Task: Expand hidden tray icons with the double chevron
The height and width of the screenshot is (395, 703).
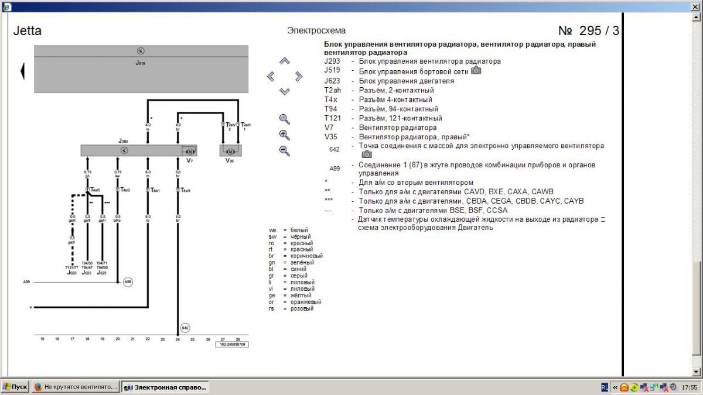Action: pyautogui.click(x=615, y=387)
